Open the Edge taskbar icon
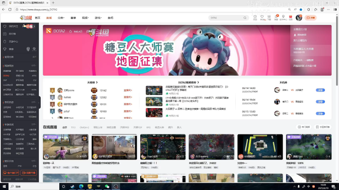Viewport: 339px width, 190px height. 81,187
